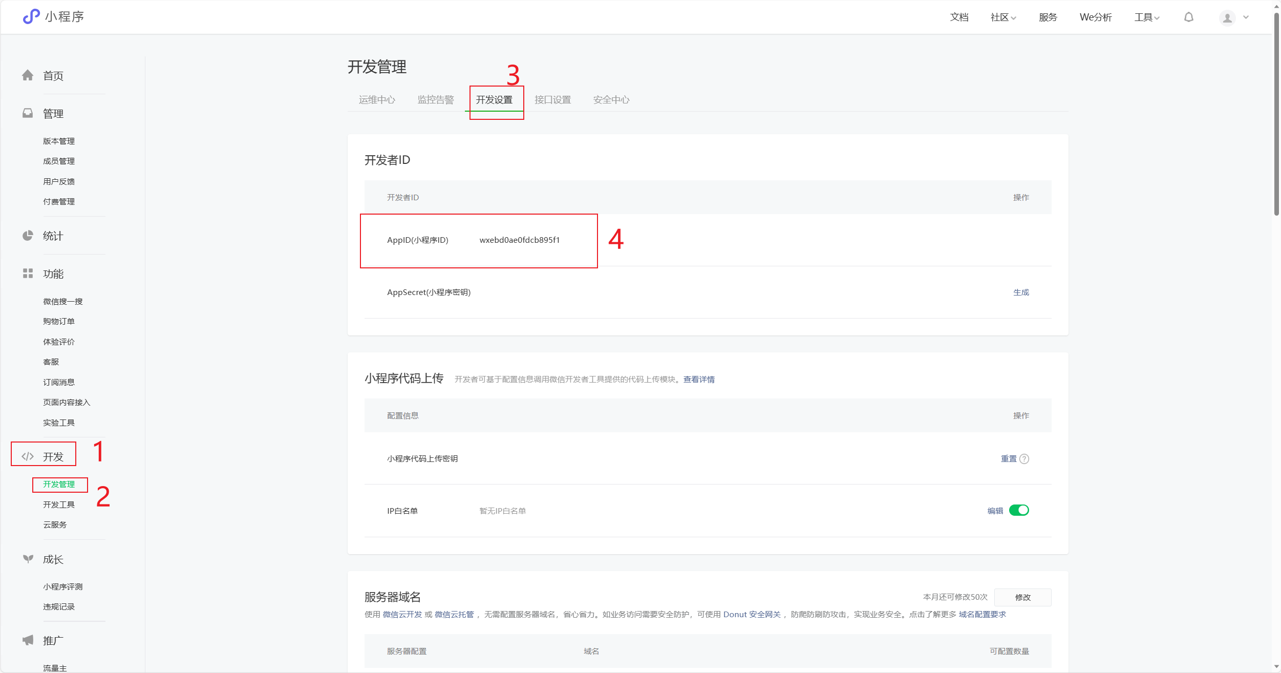Open 违规记录 in the sidebar
This screenshot has width=1281, height=673.
pyautogui.click(x=59, y=607)
